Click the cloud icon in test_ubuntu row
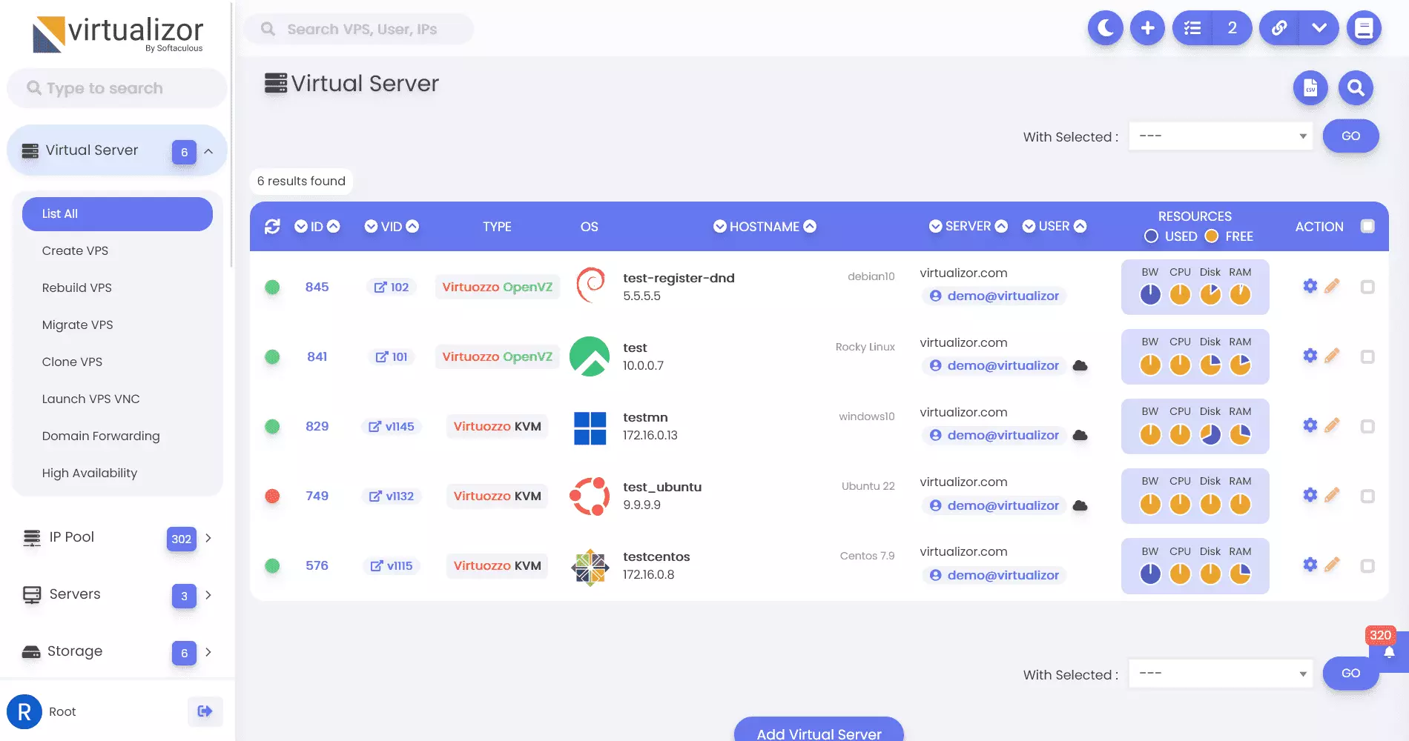This screenshot has width=1409, height=741. pos(1080,505)
